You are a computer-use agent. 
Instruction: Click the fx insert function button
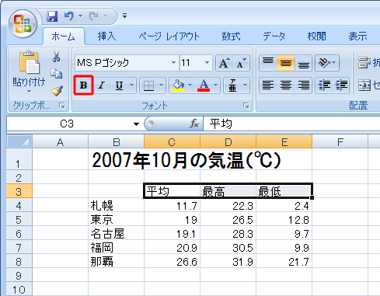pos(194,124)
